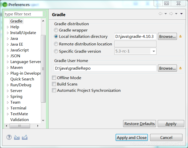This screenshot has height=148, width=188.
Task: Expand the Help tree node
Action: coord(8,27)
